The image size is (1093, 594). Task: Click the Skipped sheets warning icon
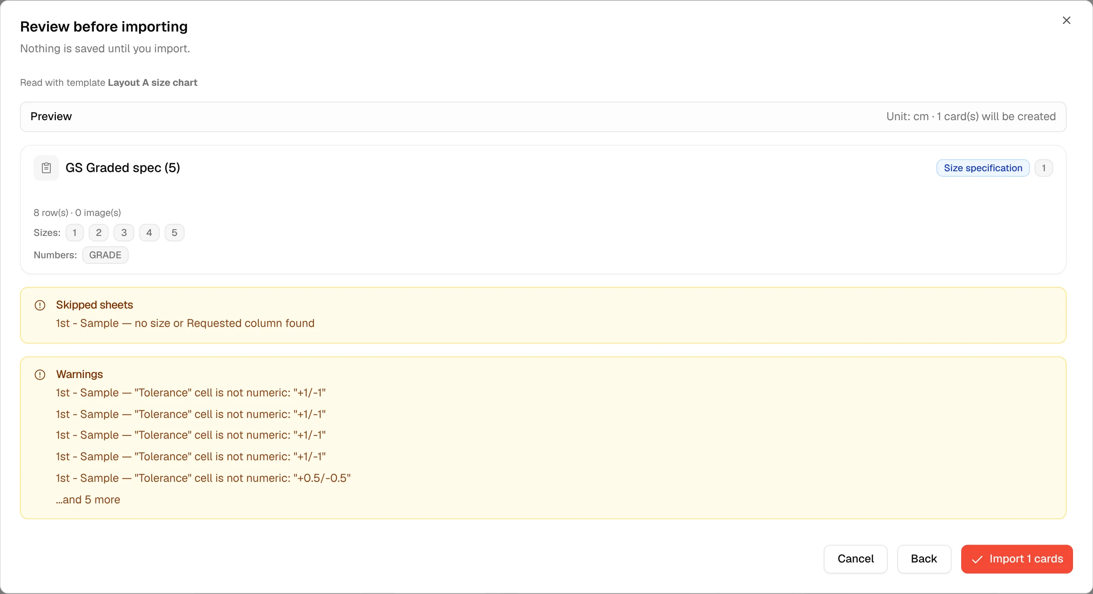pos(40,305)
